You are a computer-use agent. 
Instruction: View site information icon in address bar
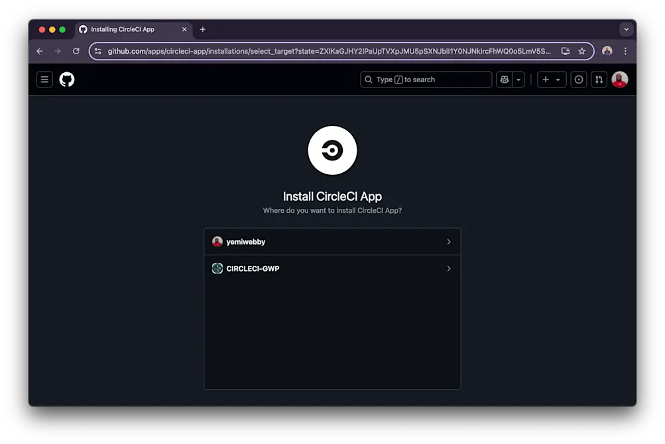pyautogui.click(x=98, y=51)
